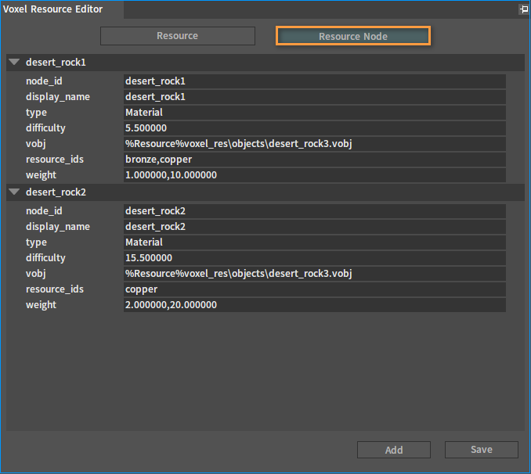The width and height of the screenshot is (531, 474).
Task: Edit display_name field of desert_rock2
Action: (315, 227)
